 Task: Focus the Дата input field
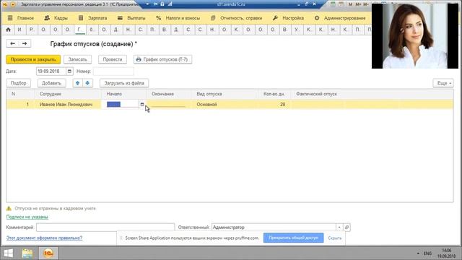pos(51,71)
